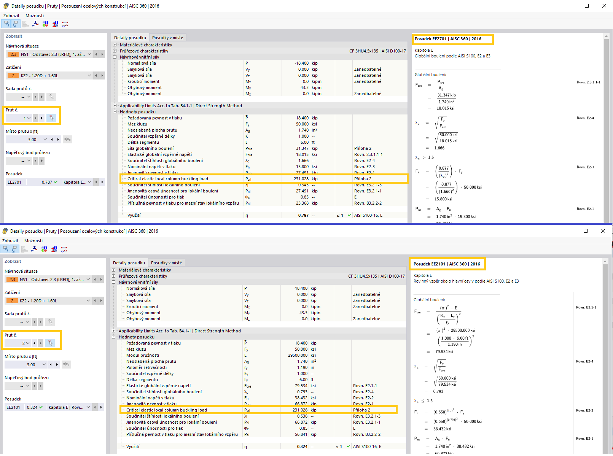Open the Prut č. 2 member dropdown
The width and height of the screenshot is (613, 456).
(27, 343)
